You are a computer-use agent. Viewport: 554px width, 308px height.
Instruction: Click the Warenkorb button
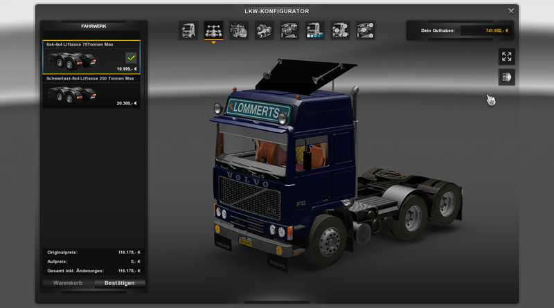pyautogui.click(x=68, y=283)
